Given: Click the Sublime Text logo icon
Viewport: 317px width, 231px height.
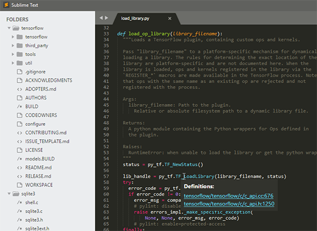Looking at the screenshot, I should (x=6, y=5).
